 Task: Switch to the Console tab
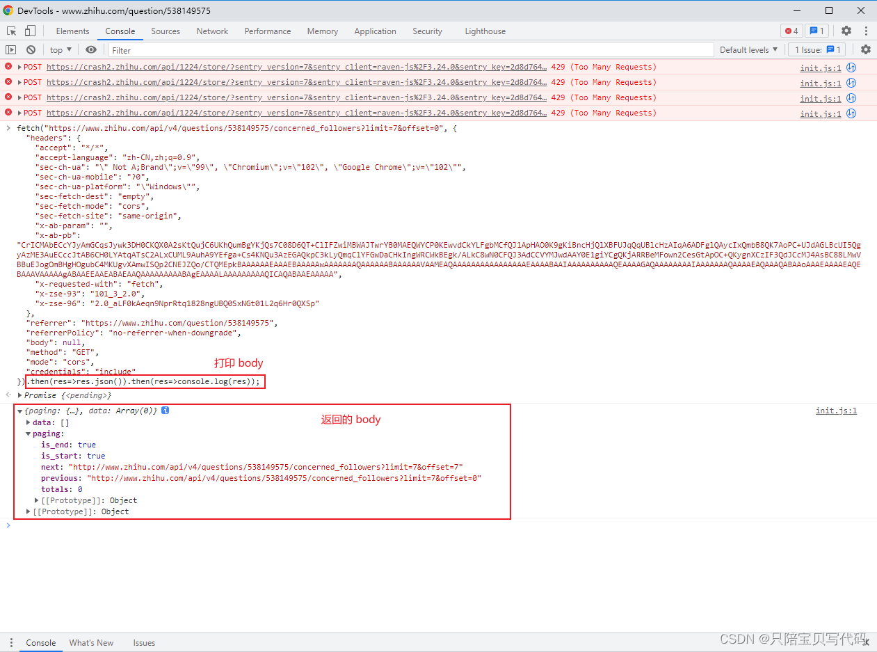point(120,31)
